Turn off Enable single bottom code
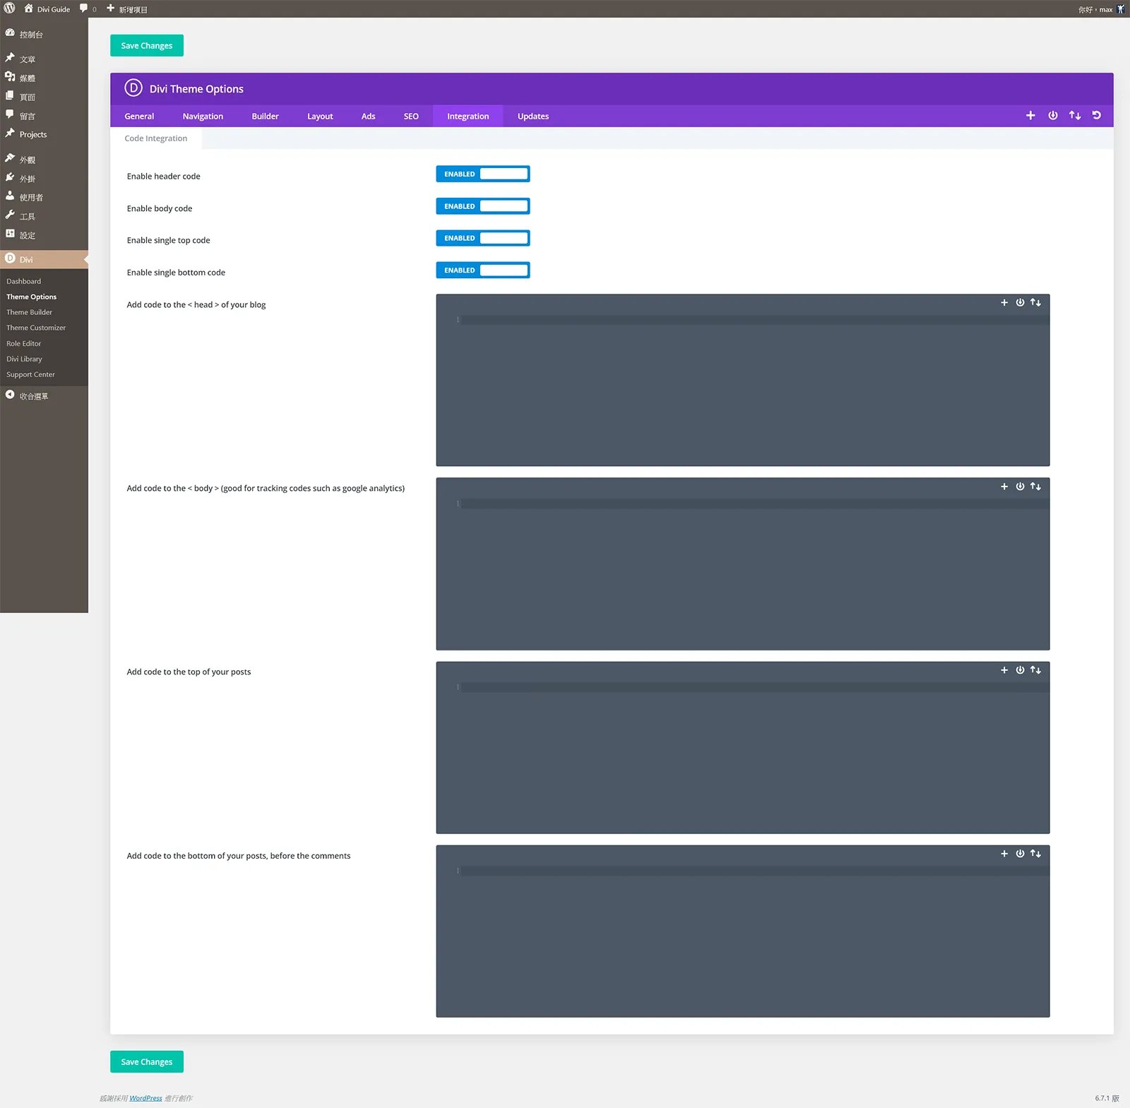 [x=483, y=270]
